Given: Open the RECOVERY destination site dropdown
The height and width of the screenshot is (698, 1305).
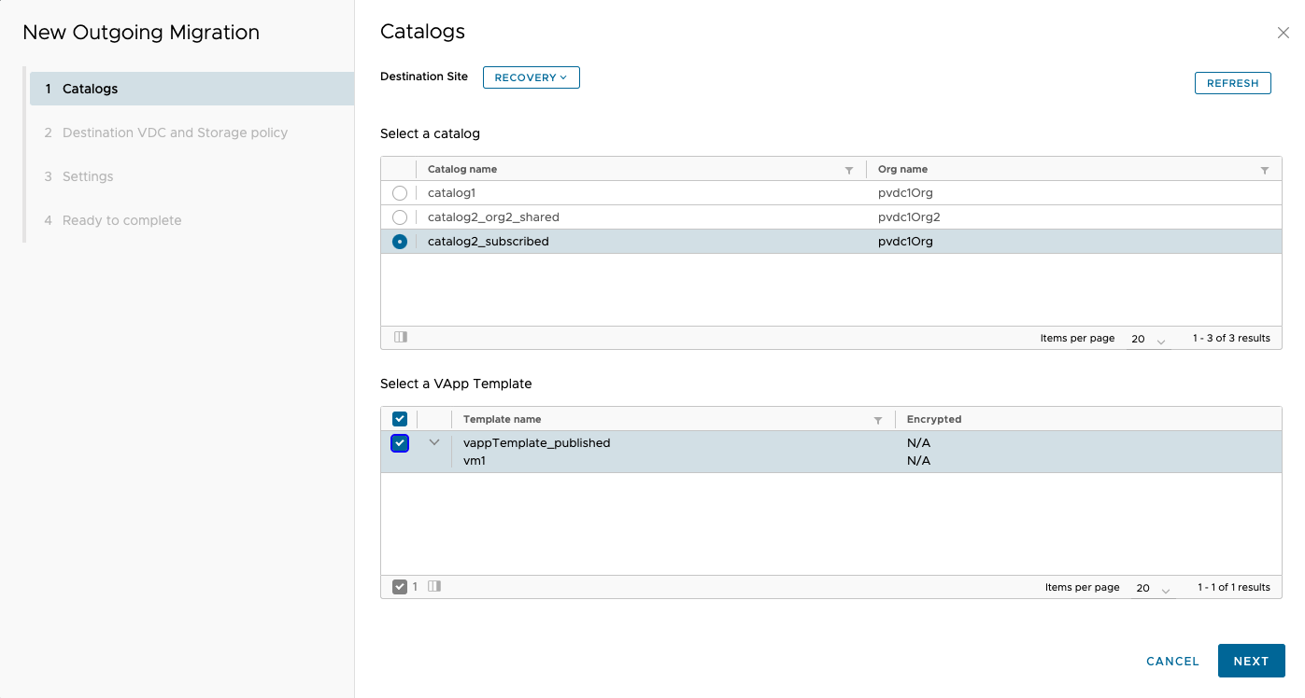Looking at the screenshot, I should [531, 77].
